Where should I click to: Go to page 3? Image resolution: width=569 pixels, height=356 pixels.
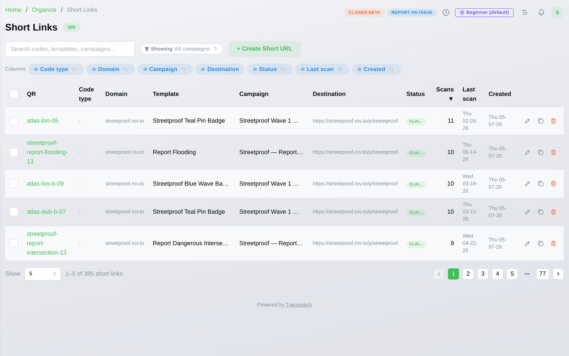tap(483, 274)
